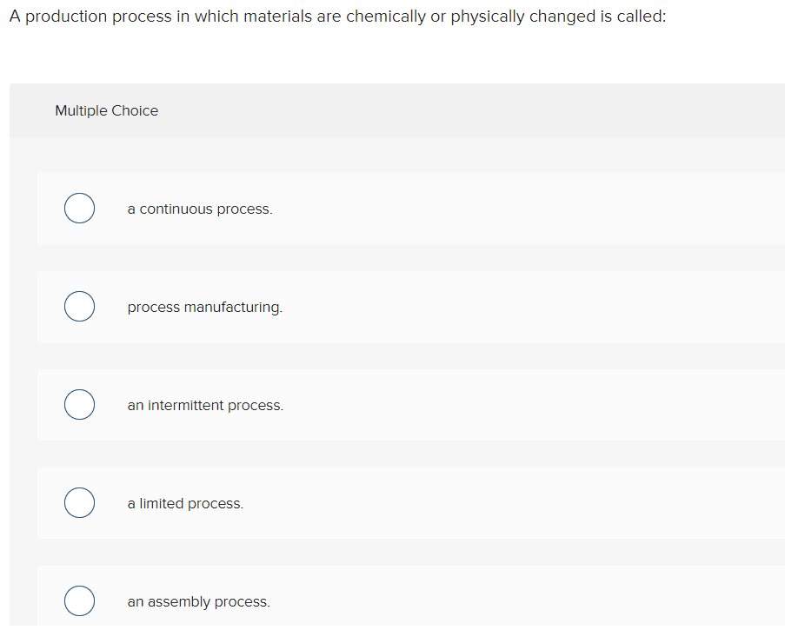Image resolution: width=785 pixels, height=630 pixels.
Task: Select the radio button for 'a limited process'
Action: 79,502
